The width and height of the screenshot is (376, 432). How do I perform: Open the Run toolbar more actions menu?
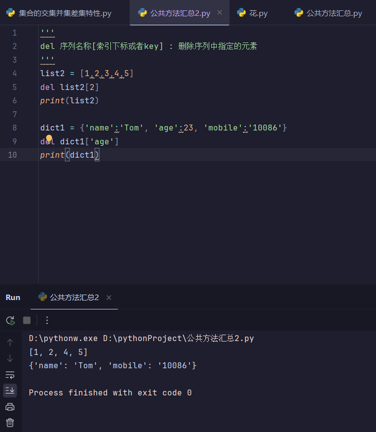[x=47, y=320]
